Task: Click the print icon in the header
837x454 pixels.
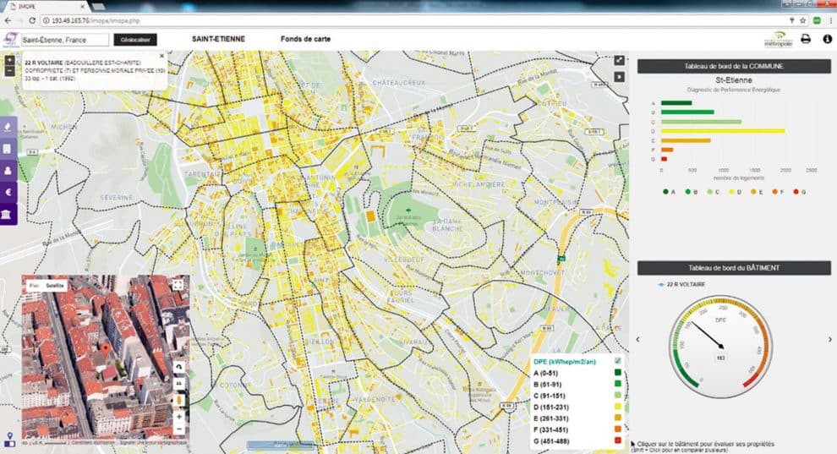Action: (x=806, y=39)
